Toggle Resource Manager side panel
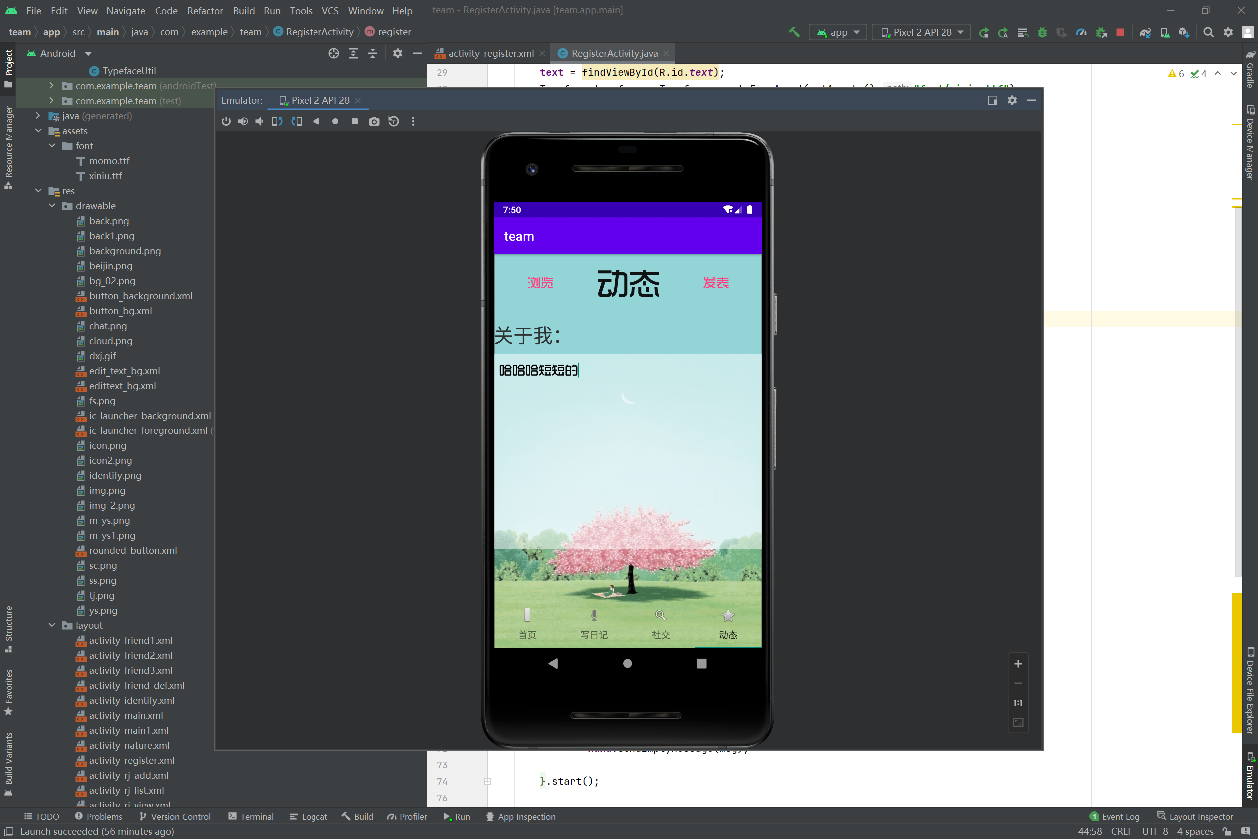1258x839 pixels. coord(8,148)
